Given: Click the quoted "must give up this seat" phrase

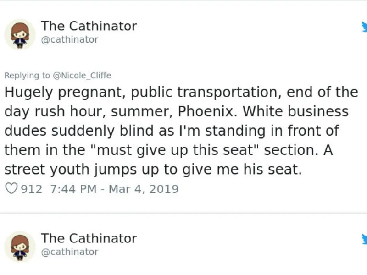Looking at the screenshot, I should coord(175,150).
